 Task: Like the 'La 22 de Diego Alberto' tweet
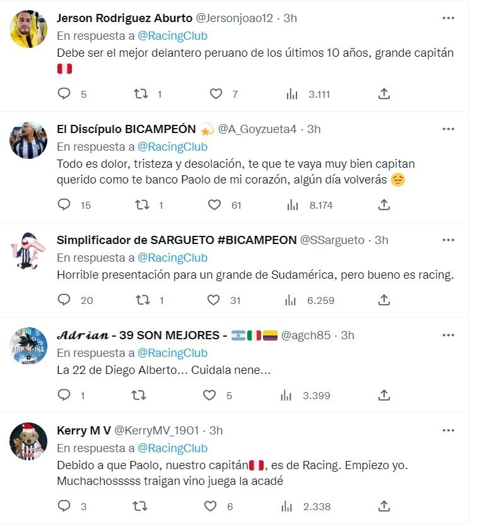209,395
